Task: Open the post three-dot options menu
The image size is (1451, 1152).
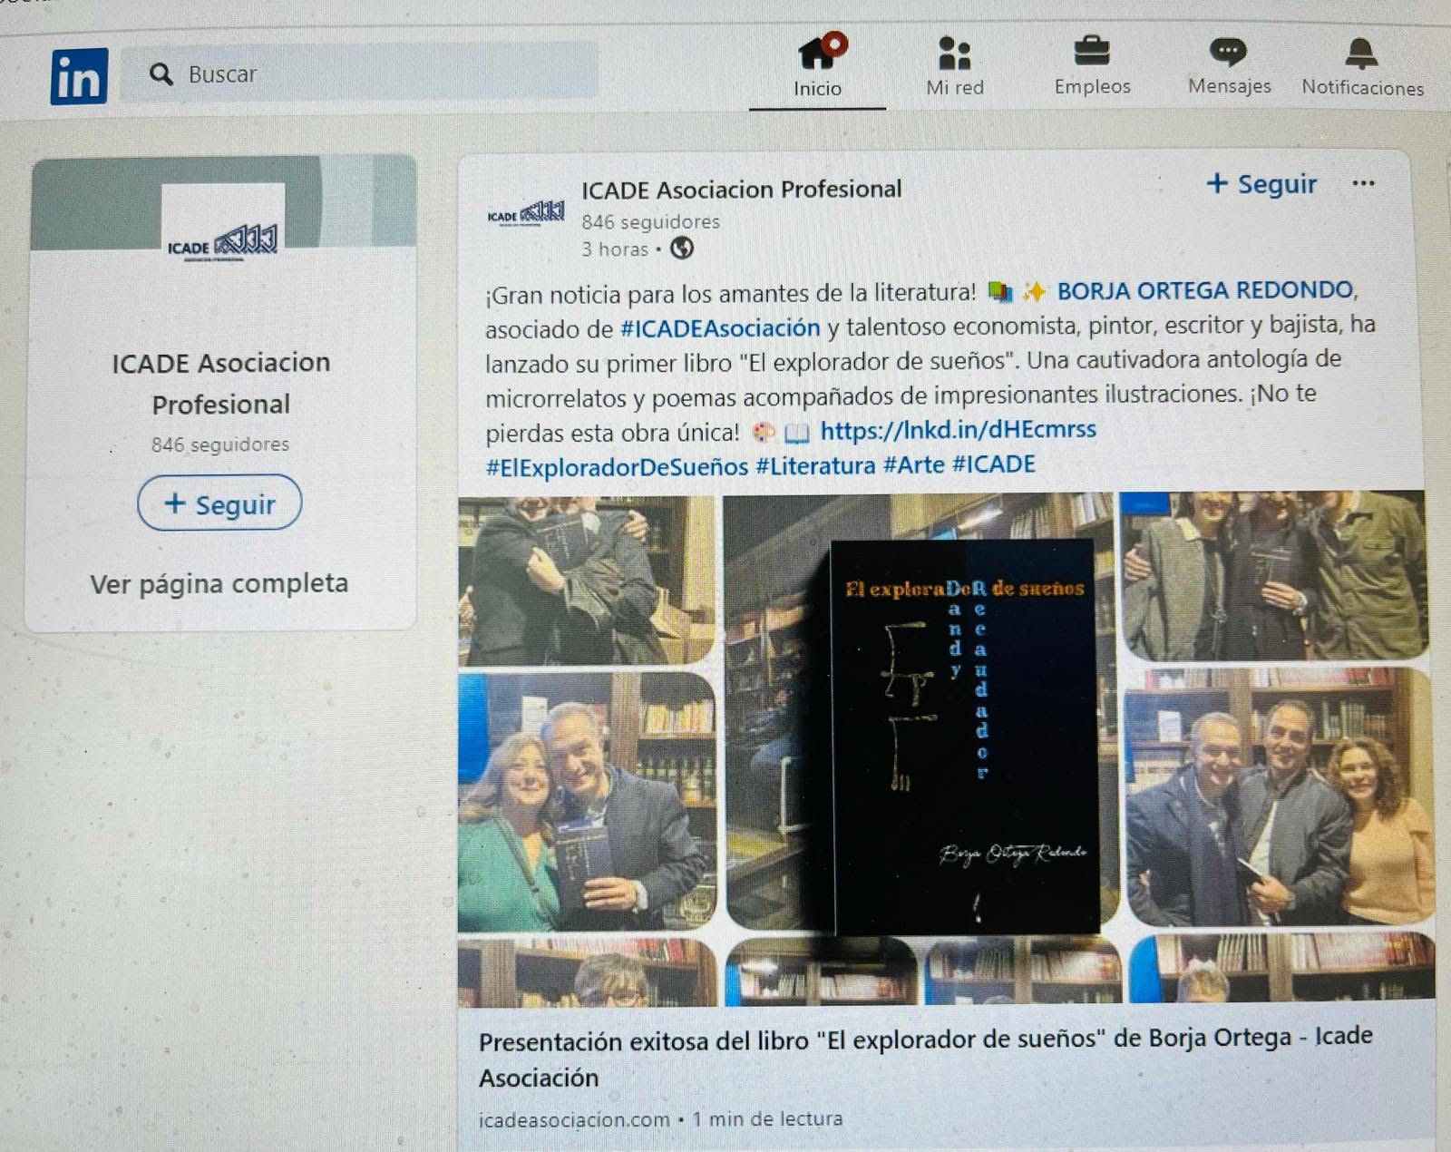Action: tap(1363, 183)
